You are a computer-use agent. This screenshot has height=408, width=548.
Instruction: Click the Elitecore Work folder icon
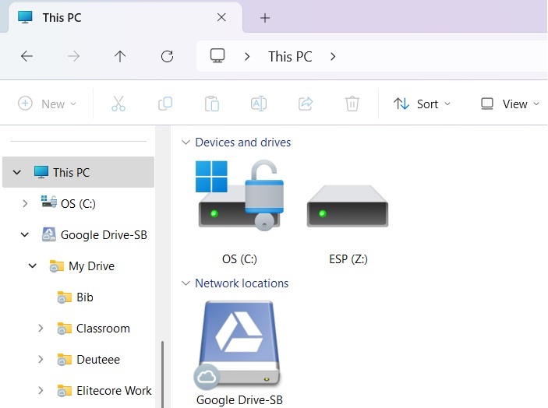(x=64, y=391)
